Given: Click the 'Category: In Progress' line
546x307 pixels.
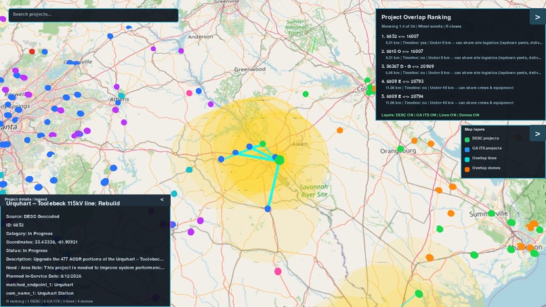Looking at the screenshot, I should click(x=29, y=234).
